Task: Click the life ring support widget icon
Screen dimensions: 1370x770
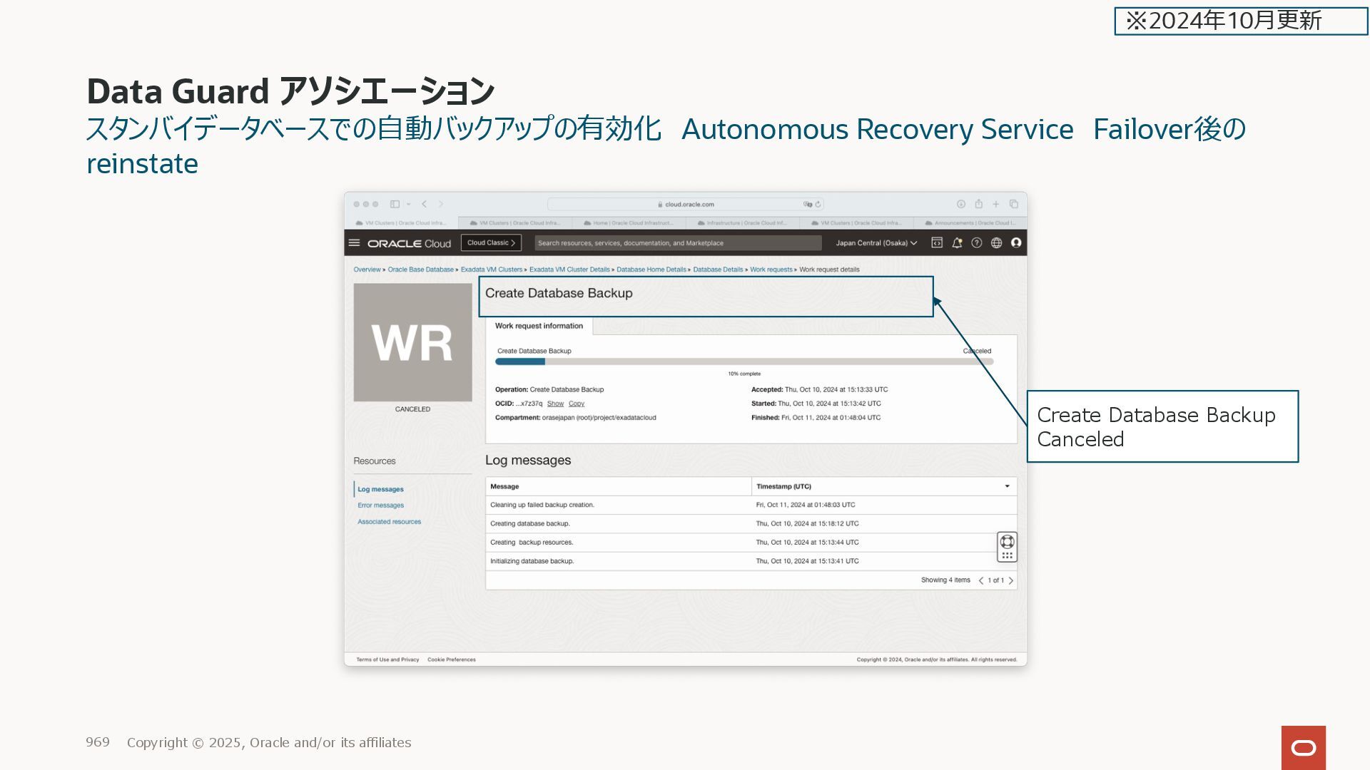Action: [1007, 542]
